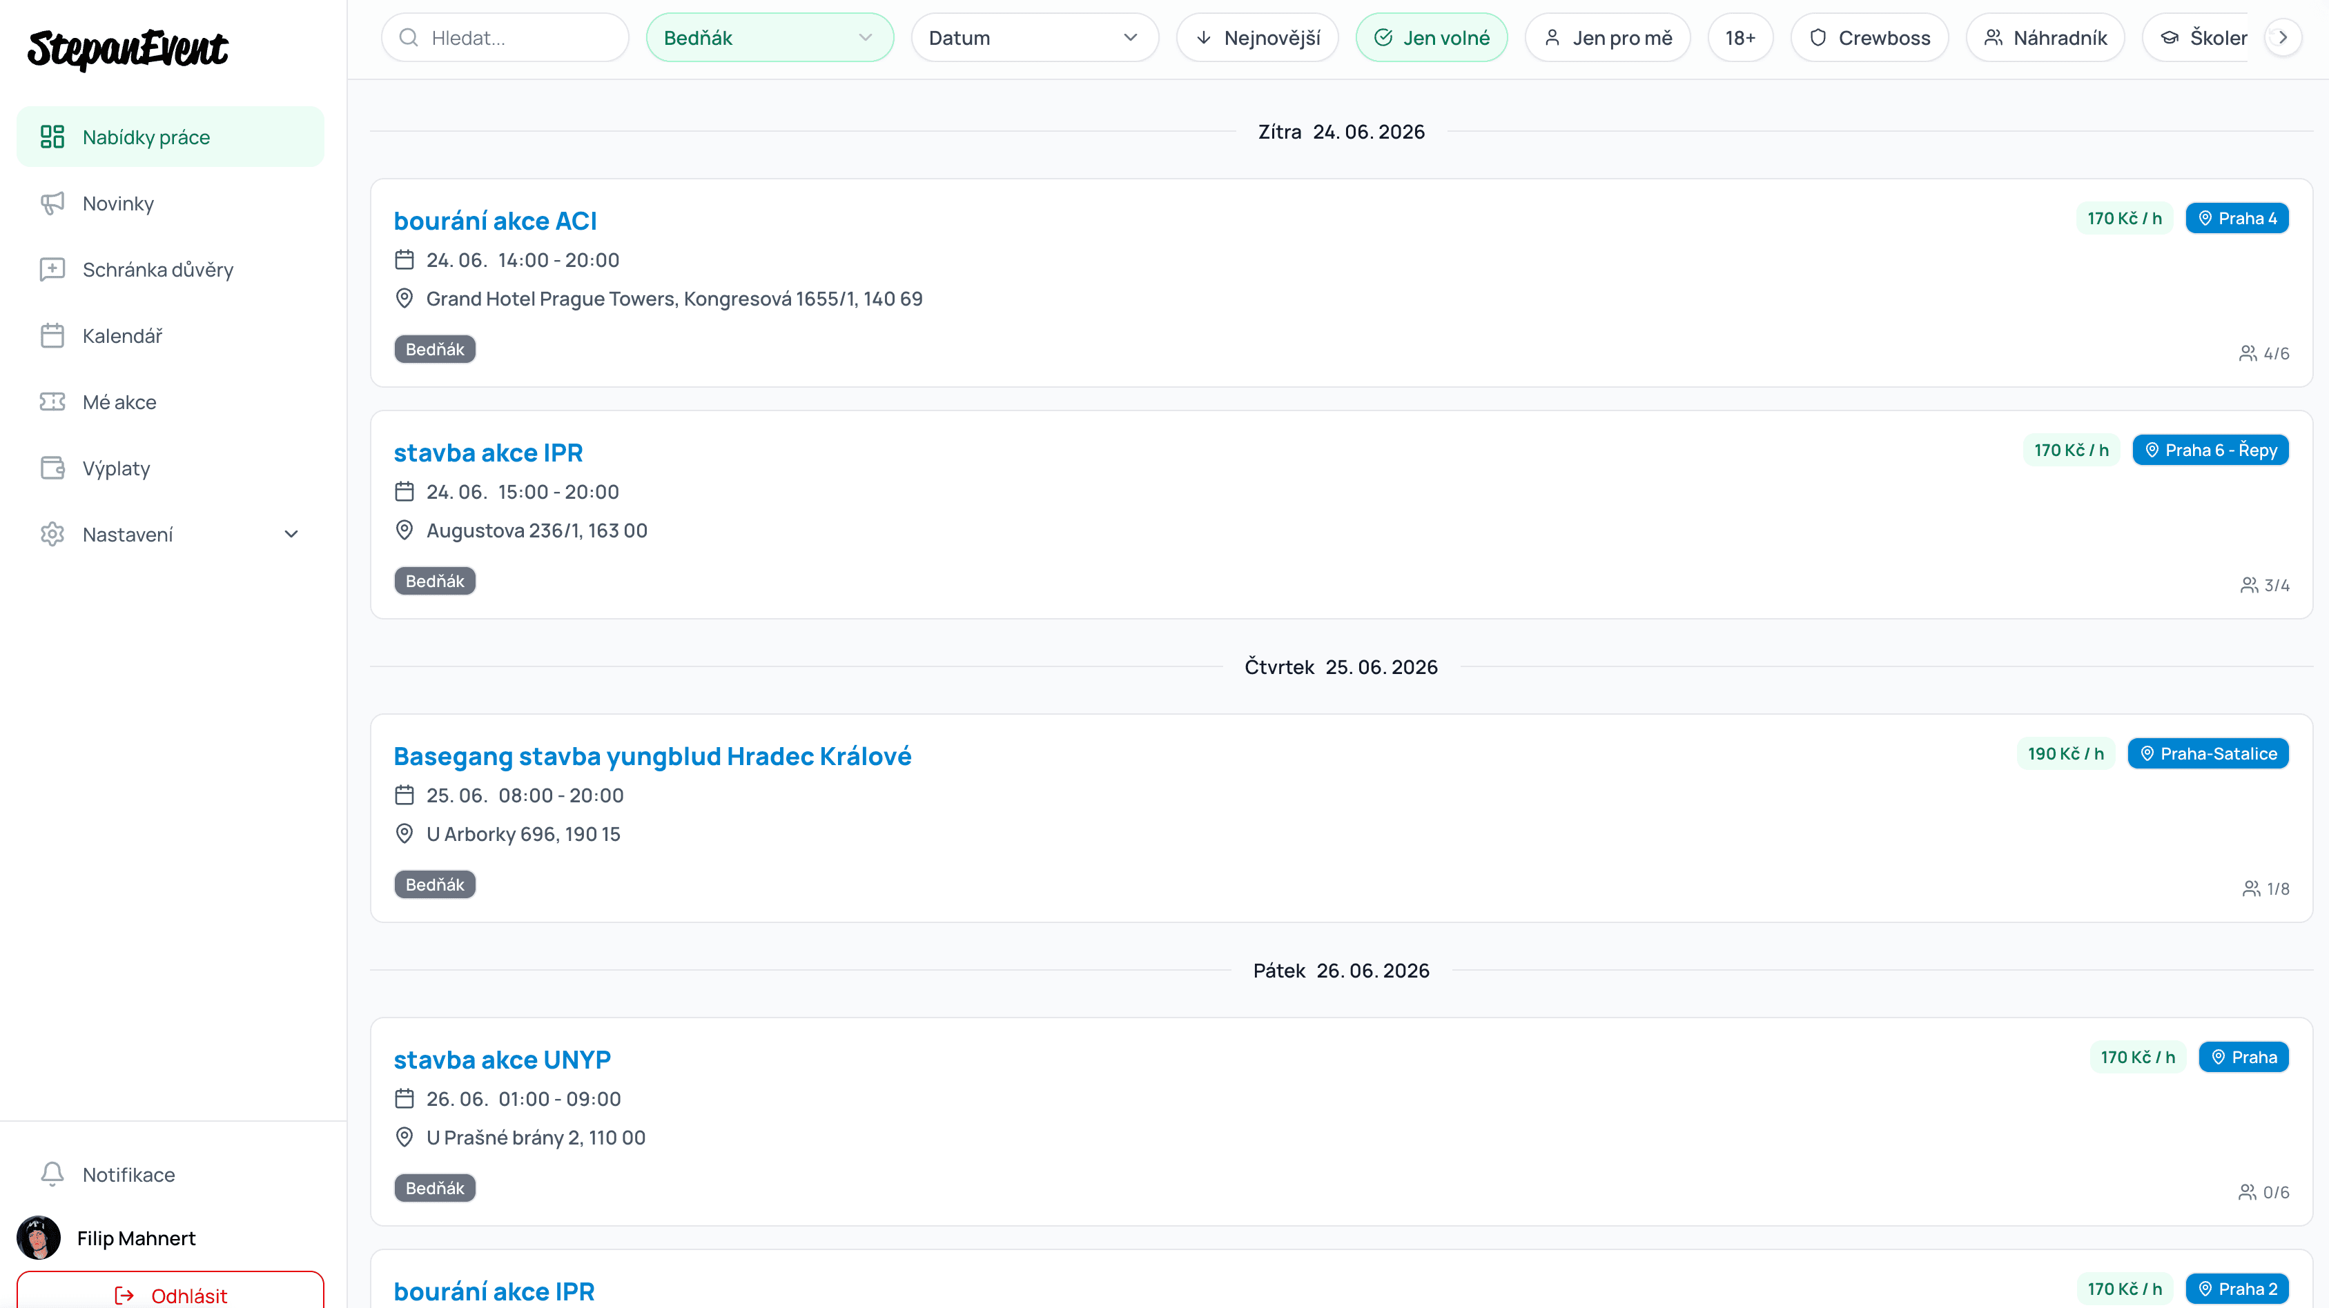The image size is (2329, 1308).
Task: Open Nabídky práce page
Action: (170, 137)
